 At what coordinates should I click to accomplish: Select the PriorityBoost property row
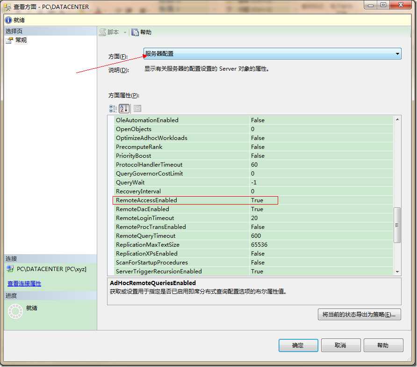point(253,155)
